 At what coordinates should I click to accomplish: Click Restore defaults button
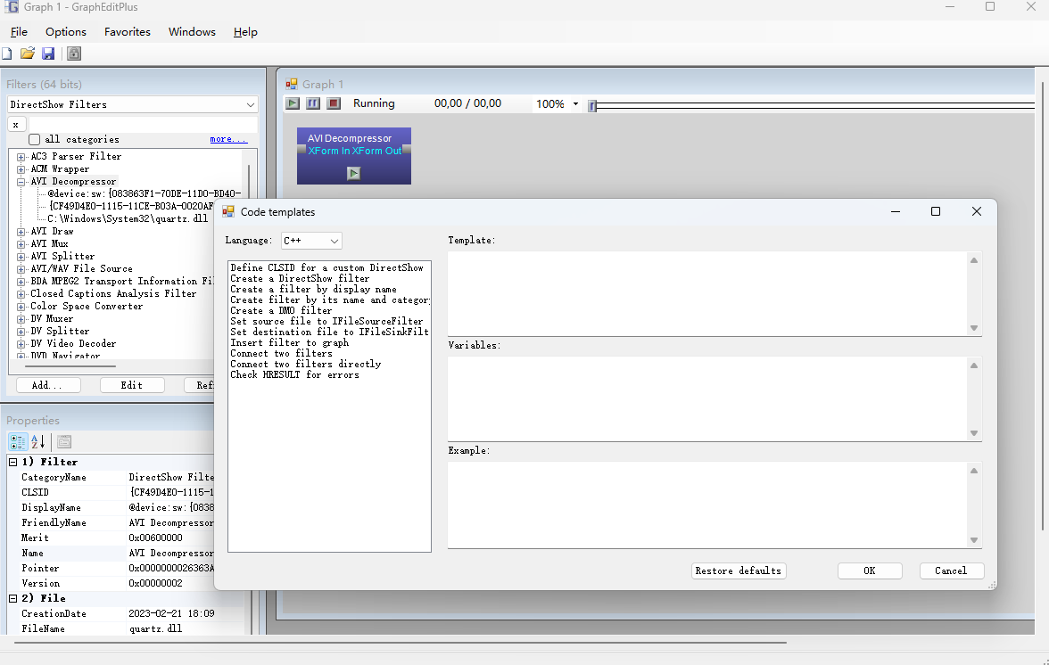pos(738,571)
